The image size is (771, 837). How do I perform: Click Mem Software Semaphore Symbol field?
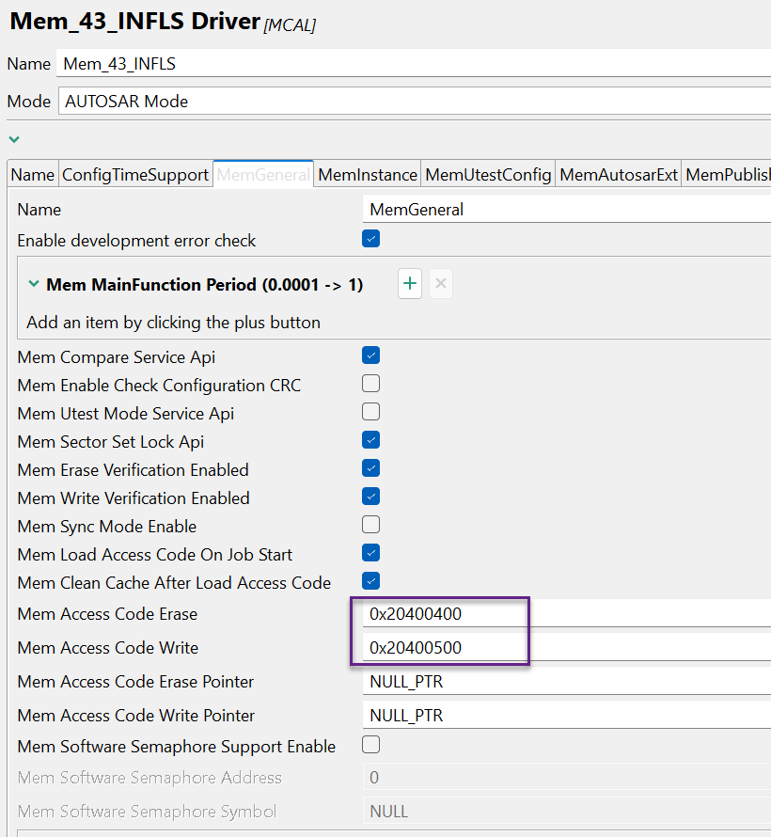[567, 812]
